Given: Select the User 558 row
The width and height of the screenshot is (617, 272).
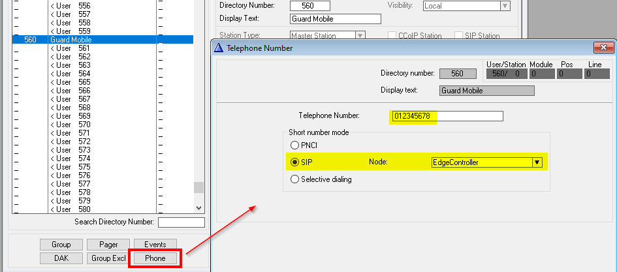Looking at the screenshot, I should tap(103, 23).
